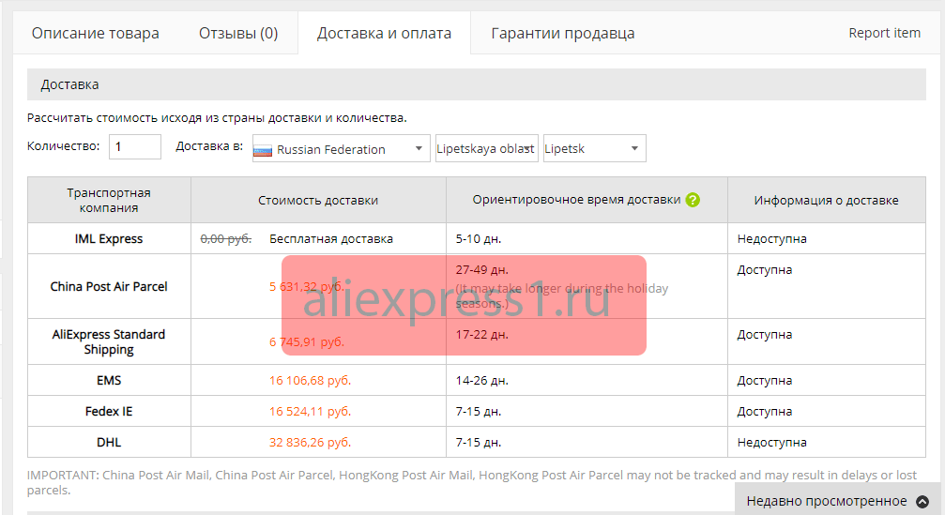Open the Lipetsk city dropdown
This screenshot has height=515, width=945.
pyautogui.click(x=594, y=148)
